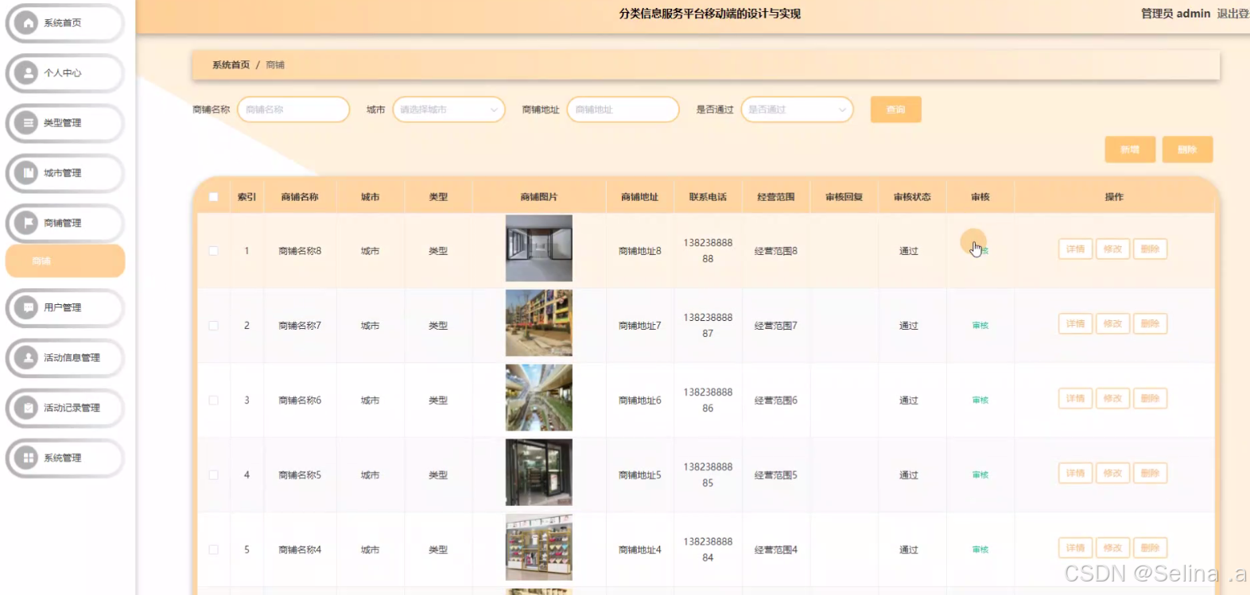Focus the 商铺地址 search field
Image resolution: width=1250 pixels, height=595 pixels.
point(623,110)
